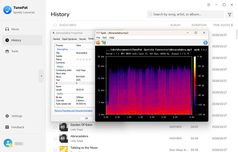Click the filter funnel icon
The height and width of the screenshot is (152, 238).
click(229, 14)
